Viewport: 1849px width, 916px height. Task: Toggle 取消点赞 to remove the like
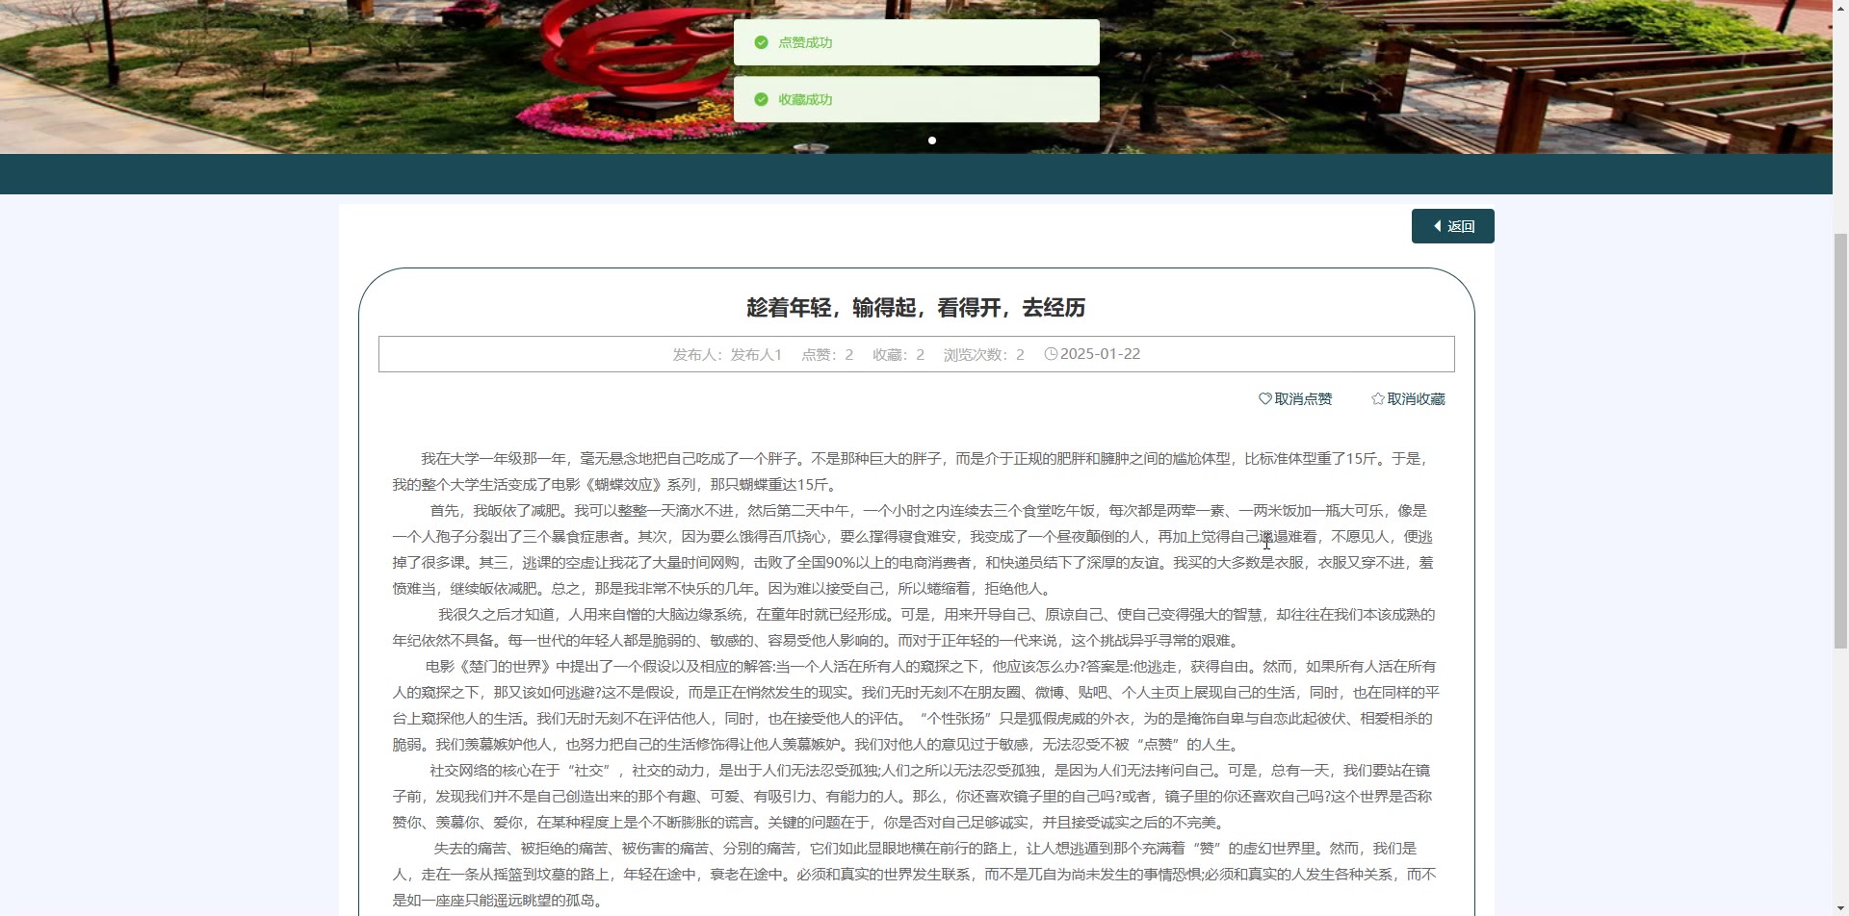(x=1295, y=399)
